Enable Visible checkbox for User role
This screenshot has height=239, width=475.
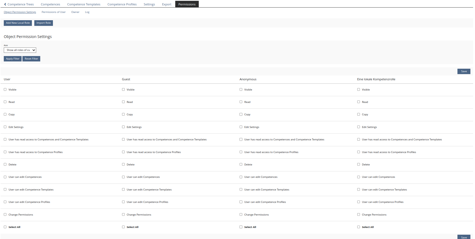click(5, 89)
